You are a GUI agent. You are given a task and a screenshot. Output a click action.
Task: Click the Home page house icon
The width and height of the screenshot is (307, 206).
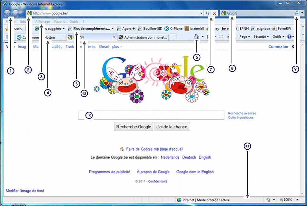click(x=196, y=37)
